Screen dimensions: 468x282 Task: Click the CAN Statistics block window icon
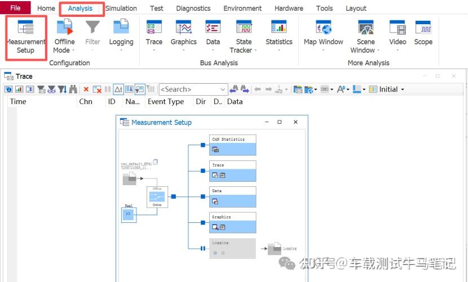[215, 150]
